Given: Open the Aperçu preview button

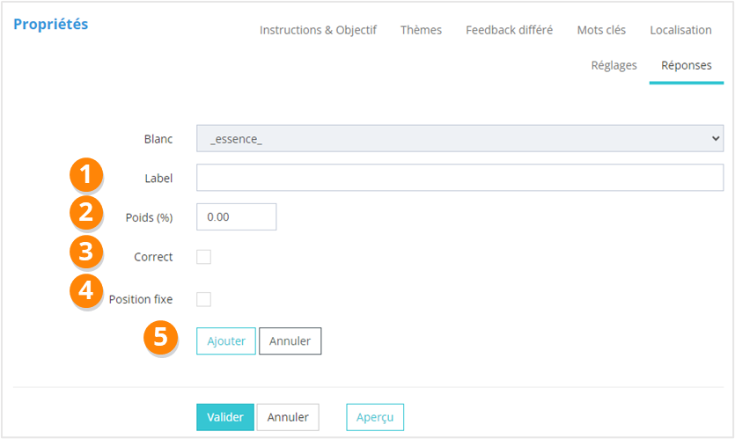Looking at the screenshot, I should point(375,417).
